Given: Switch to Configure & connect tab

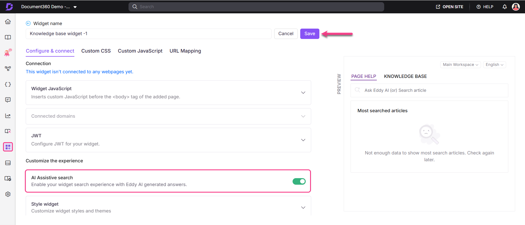Looking at the screenshot, I should 50,51.
